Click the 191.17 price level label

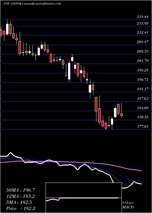tap(143, 89)
